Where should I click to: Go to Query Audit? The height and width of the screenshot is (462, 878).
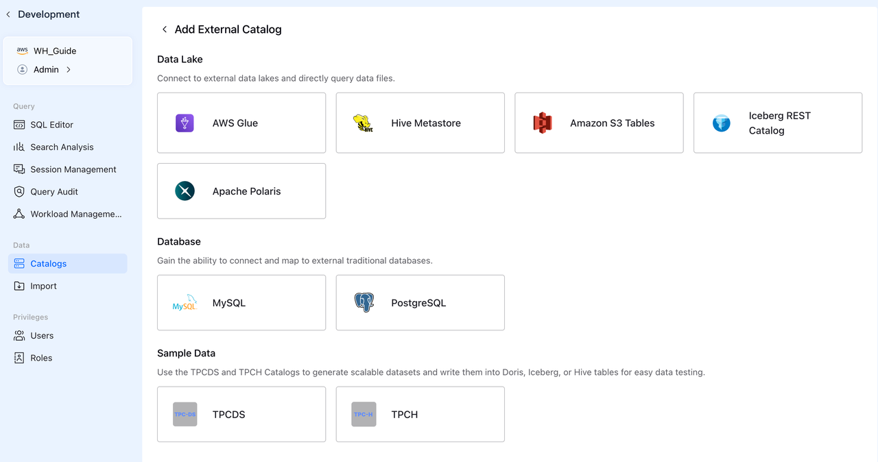tap(54, 192)
